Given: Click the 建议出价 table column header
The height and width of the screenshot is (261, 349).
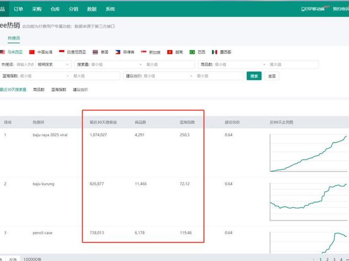Looking at the screenshot, I should pyautogui.click(x=232, y=122).
